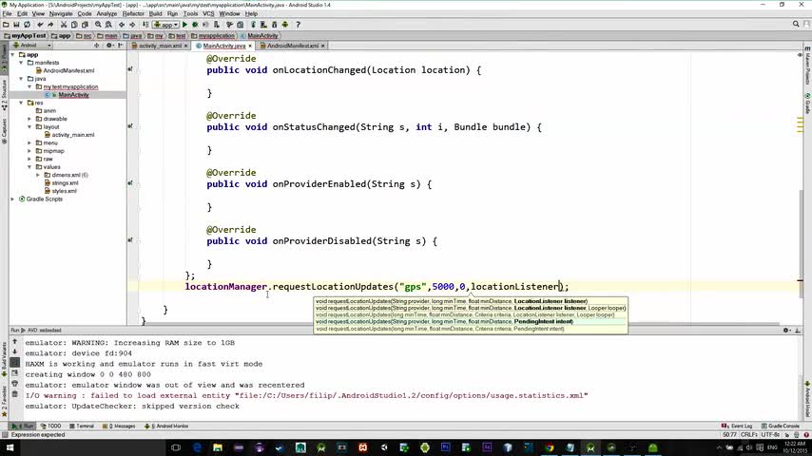Image resolution: width=812 pixels, height=456 pixels.
Task: Open the Build menu
Action: pos(155,13)
